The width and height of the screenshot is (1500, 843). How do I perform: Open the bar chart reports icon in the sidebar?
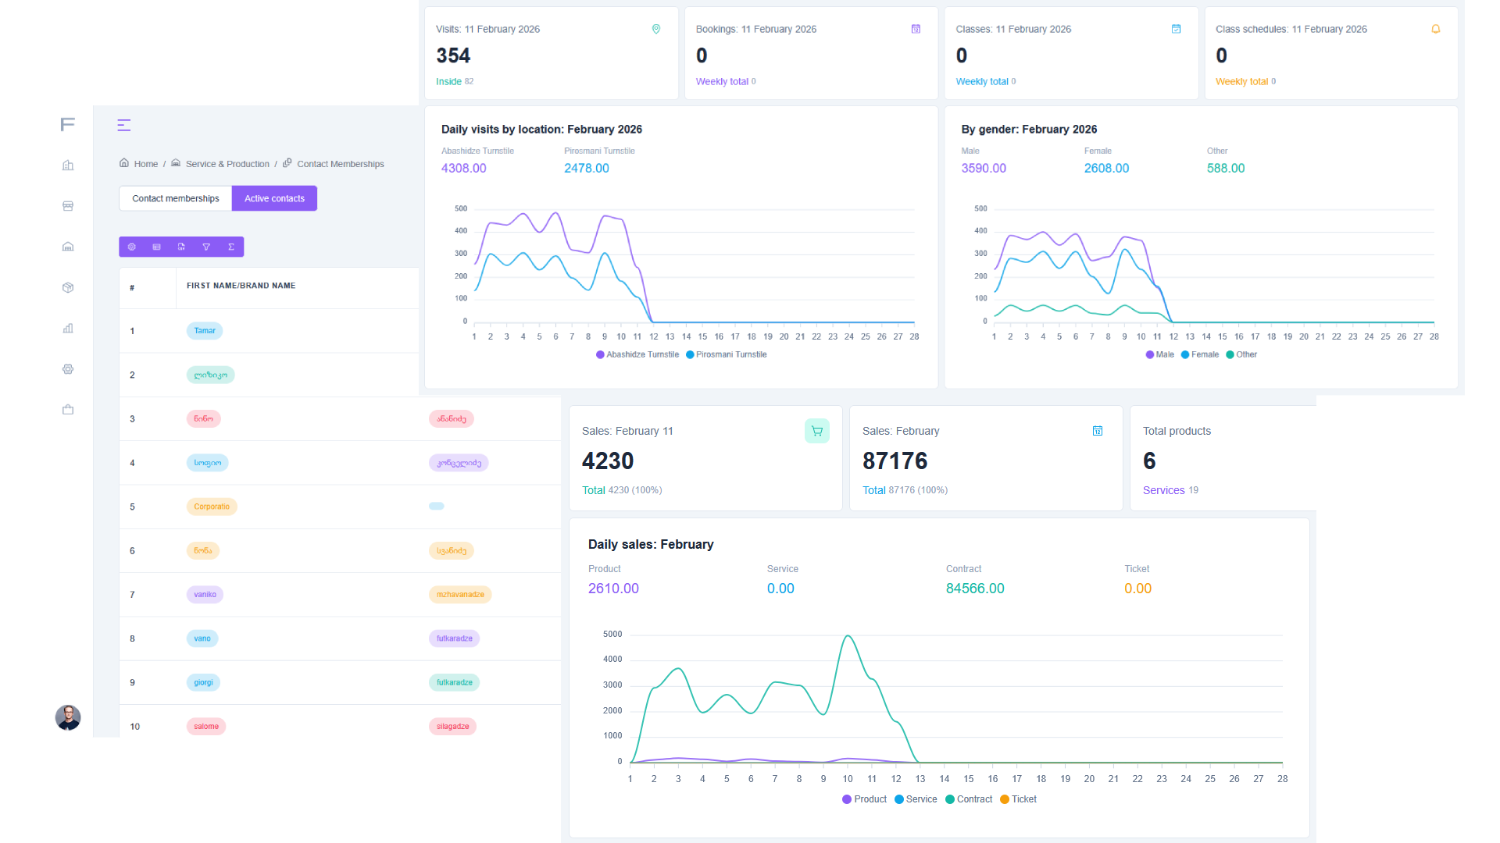pyautogui.click(x=68, y=329)
